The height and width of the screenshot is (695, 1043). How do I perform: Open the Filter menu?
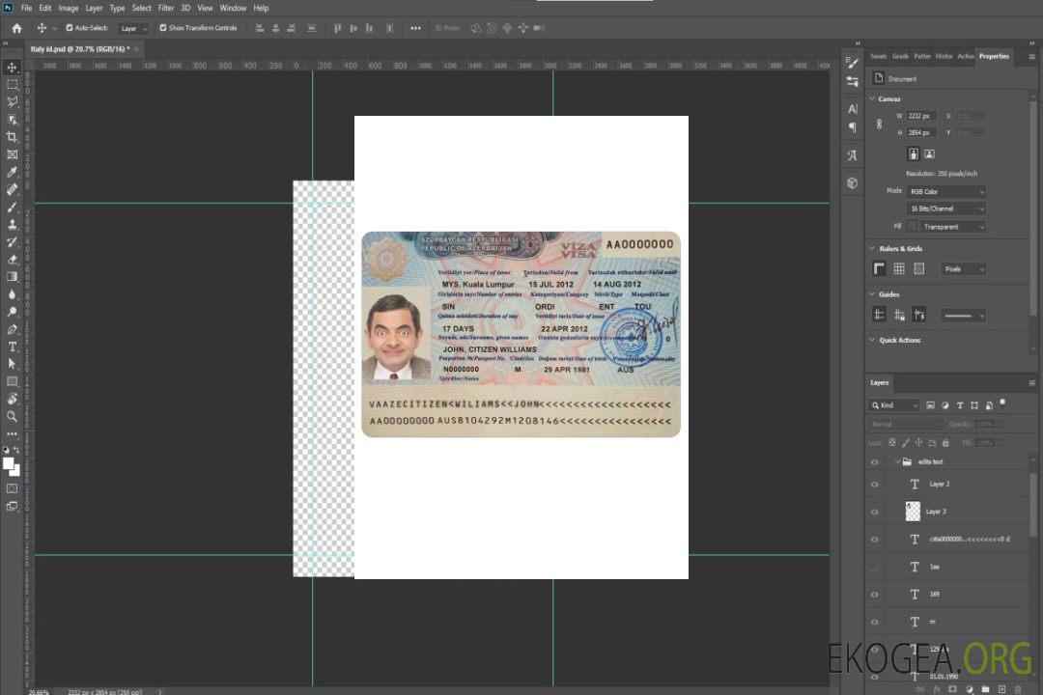(x=166, y=8)
